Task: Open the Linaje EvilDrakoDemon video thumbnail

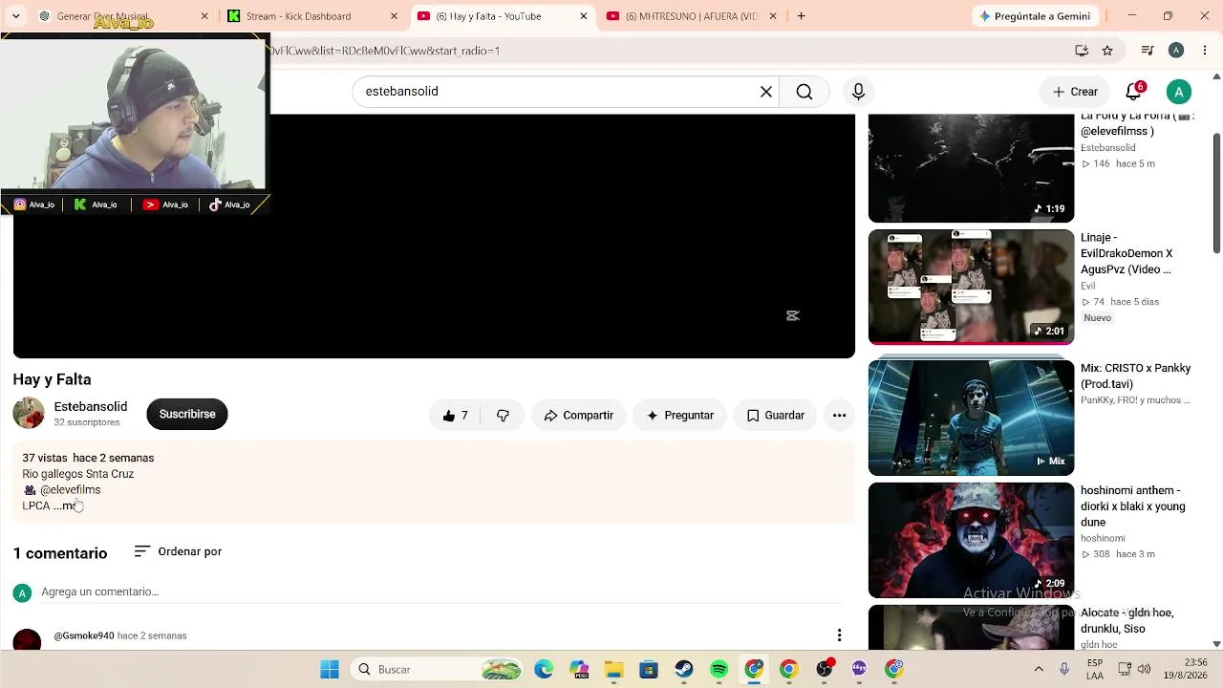Action: click(971, 287)
